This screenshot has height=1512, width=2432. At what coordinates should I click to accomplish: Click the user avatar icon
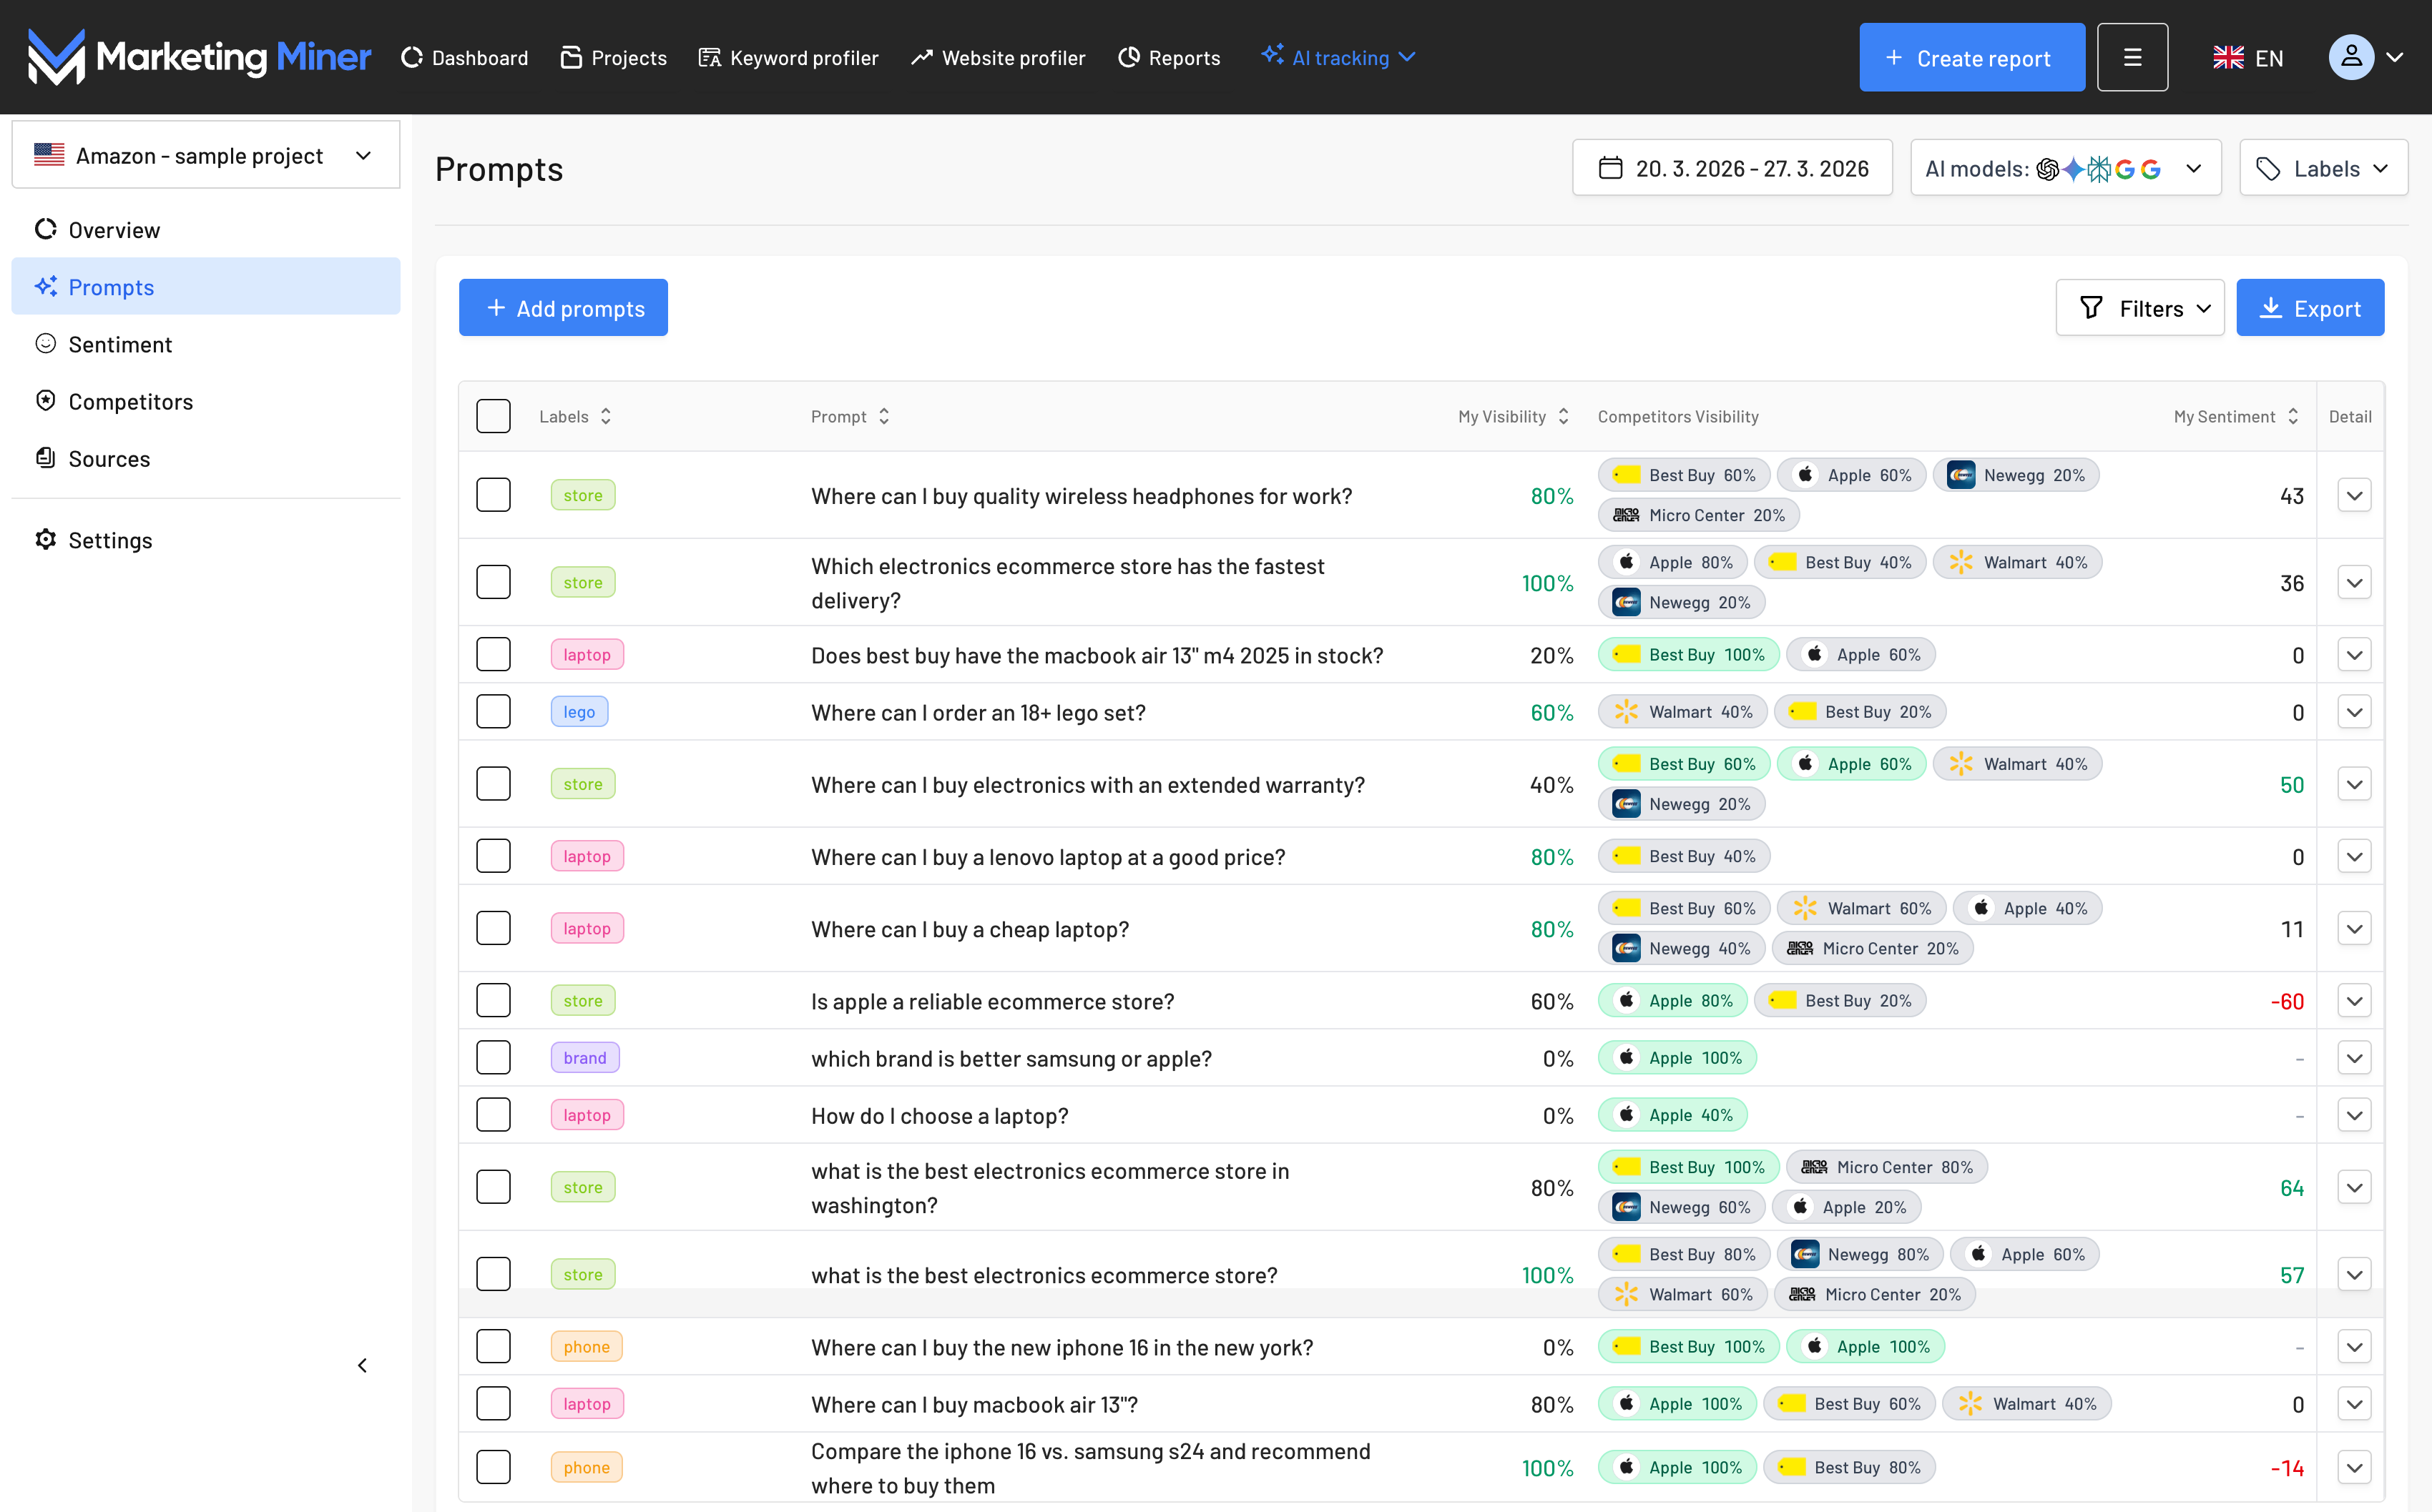(2350, 57)
